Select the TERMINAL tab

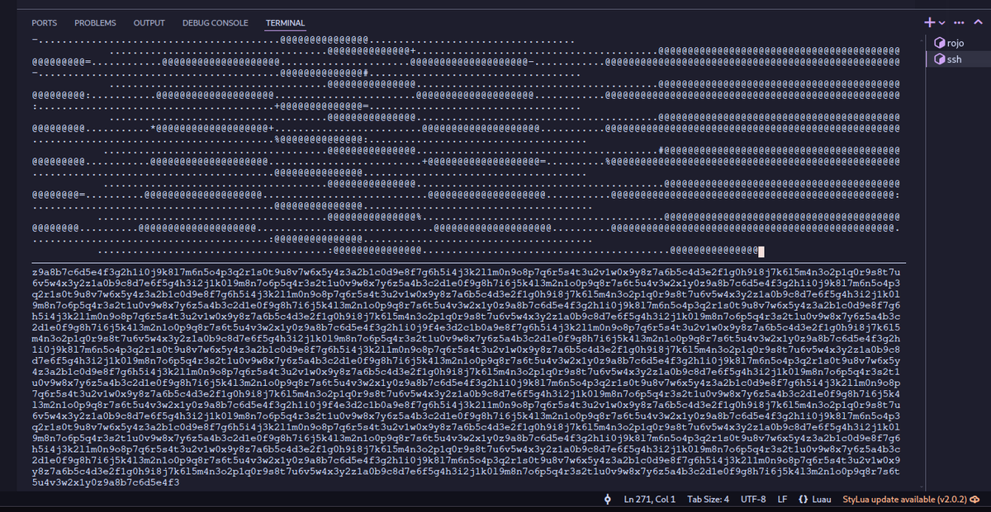tap(286, 23)
